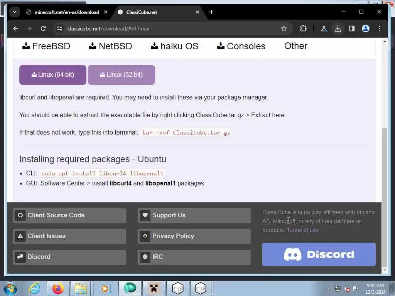Open the Action Center flag tray icon
The image size is (395, 296).
[356, 289]
